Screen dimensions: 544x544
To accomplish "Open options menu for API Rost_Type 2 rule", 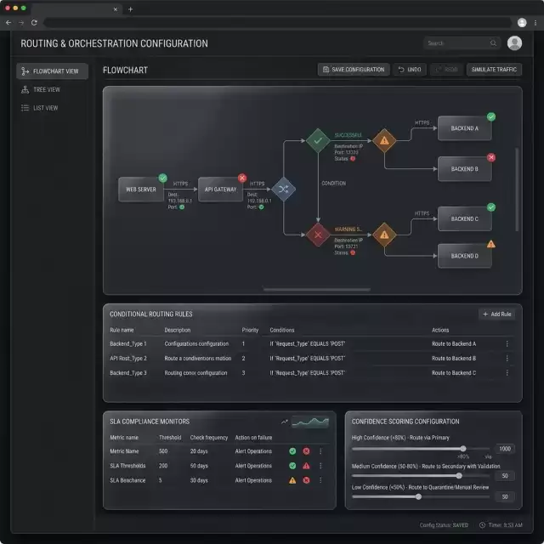I will pos(507,359).
